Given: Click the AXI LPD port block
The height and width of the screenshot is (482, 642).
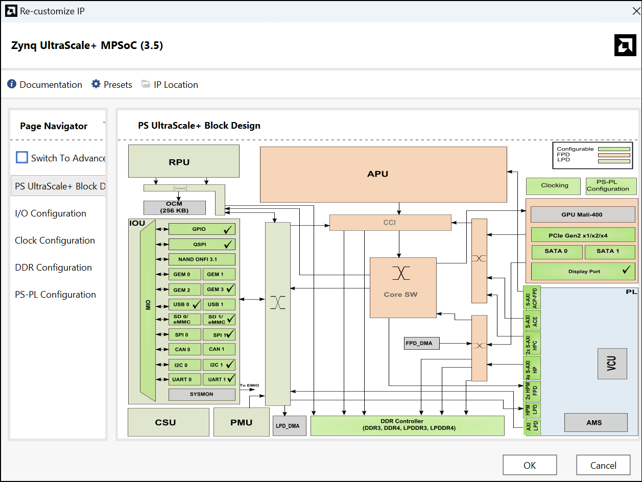Looking at the screenshot, I should (x=532, y=427).
